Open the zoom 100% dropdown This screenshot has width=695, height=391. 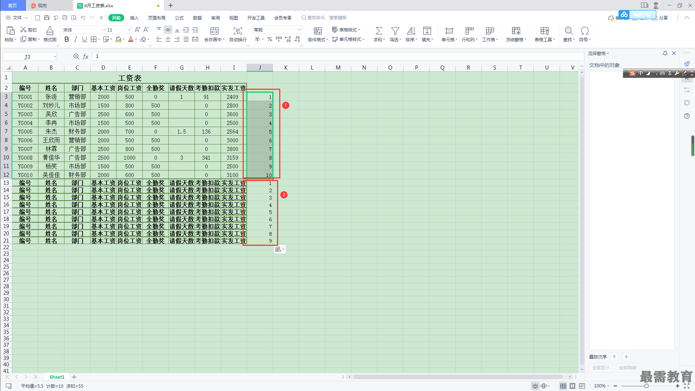click(602, 386)
